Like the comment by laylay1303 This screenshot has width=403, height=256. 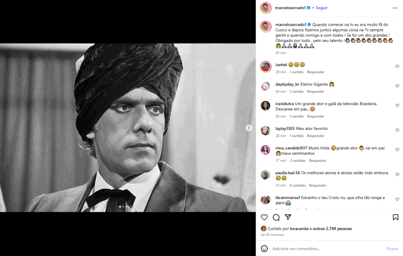(x=397, y=130)
